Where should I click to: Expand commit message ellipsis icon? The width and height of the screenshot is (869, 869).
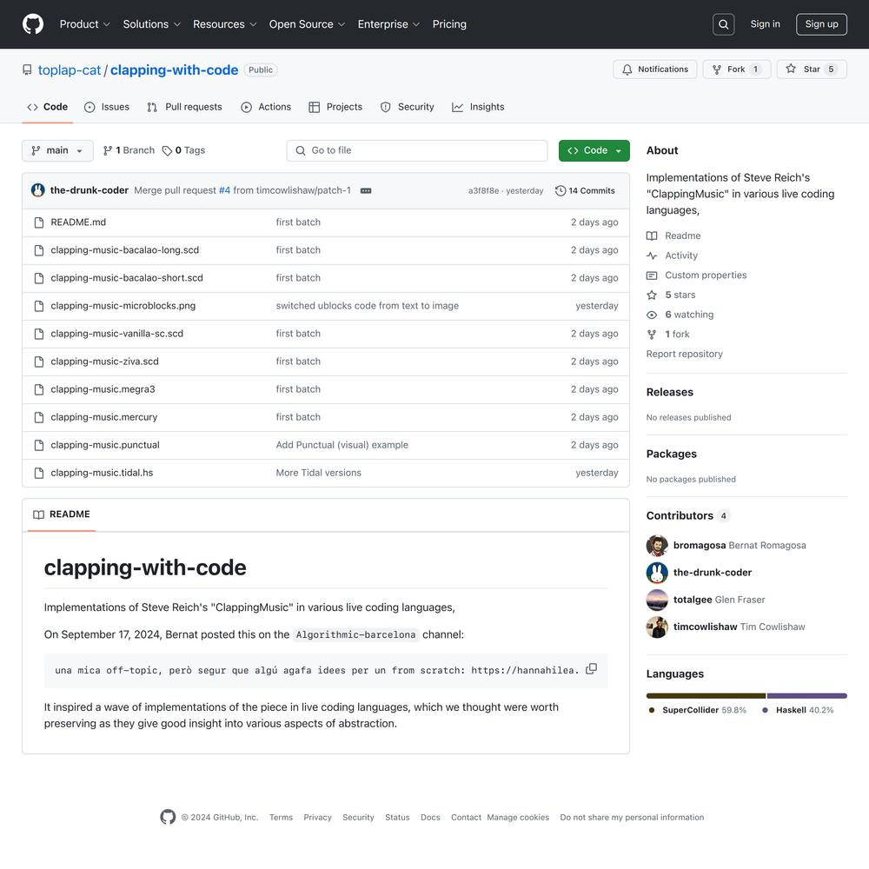pyautogui.click(x=366, y=190)
